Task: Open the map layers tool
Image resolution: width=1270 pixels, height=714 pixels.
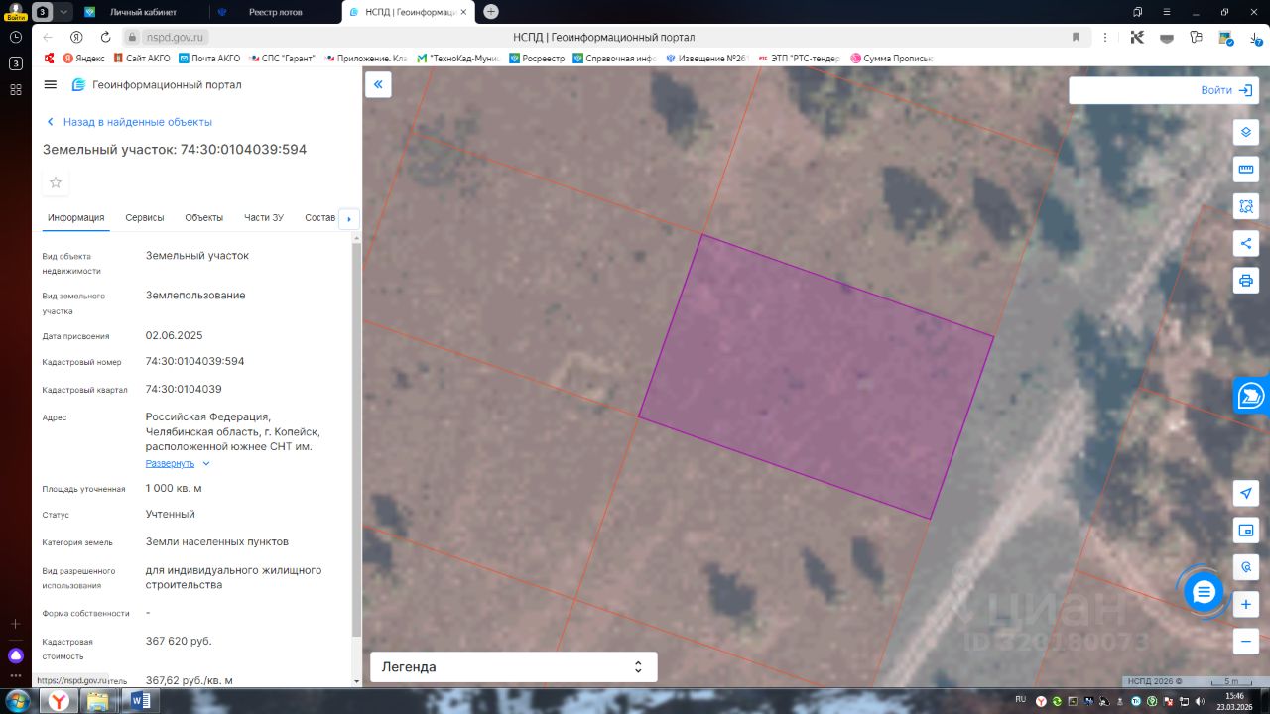Action: click(1246, 133)
